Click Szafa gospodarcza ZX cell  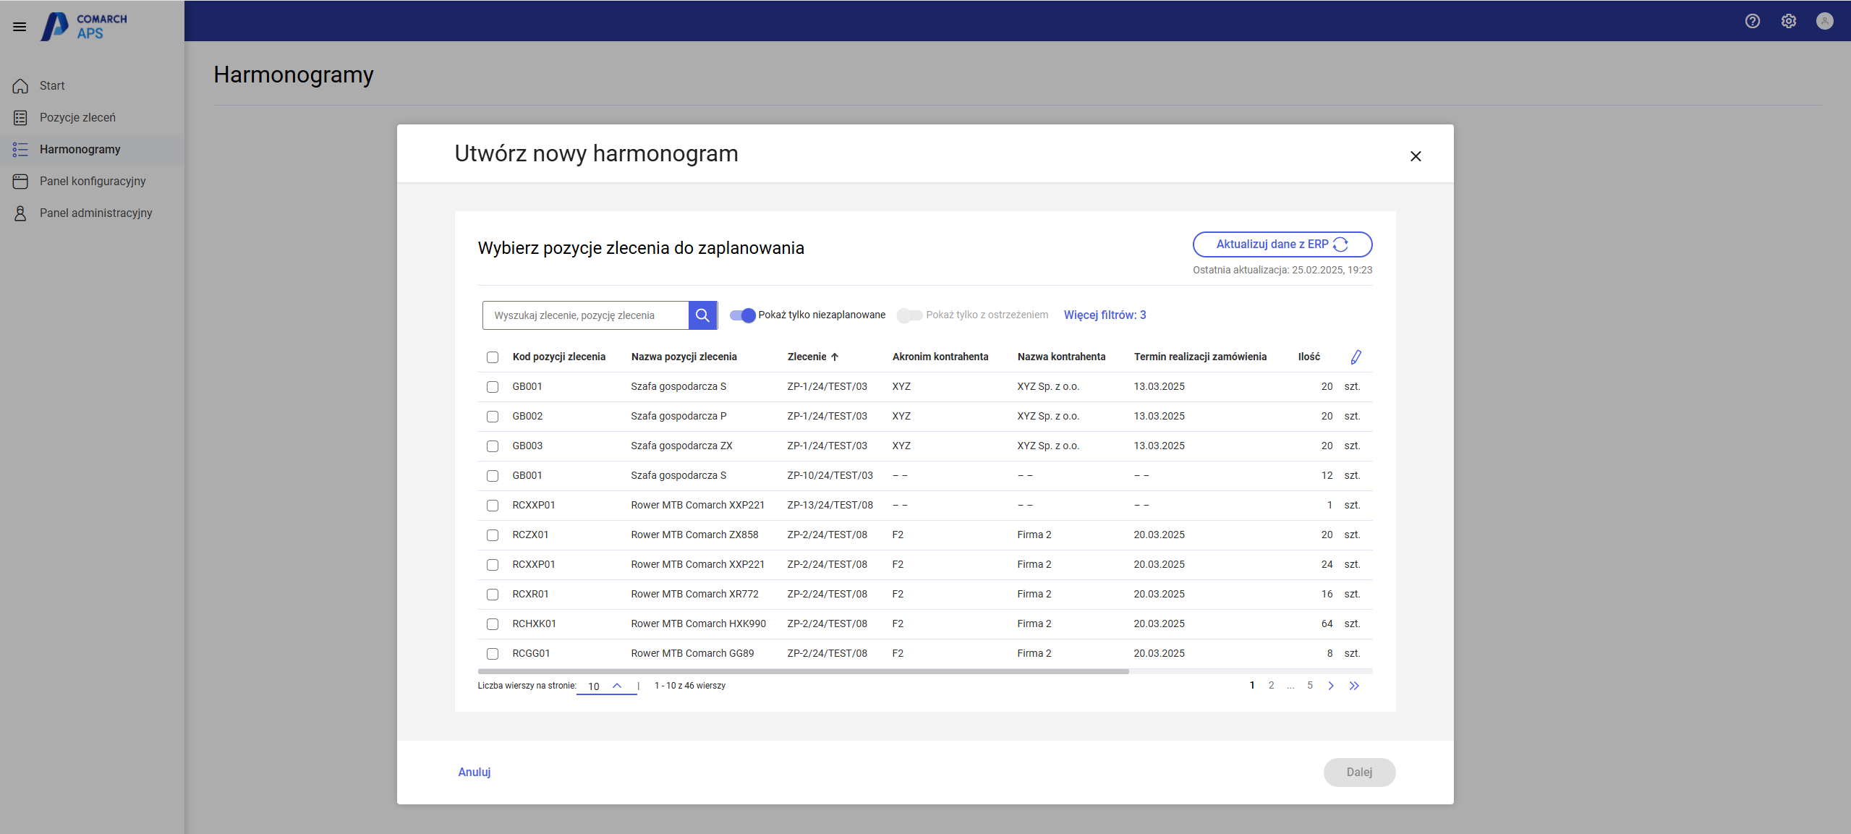point(681,446)
